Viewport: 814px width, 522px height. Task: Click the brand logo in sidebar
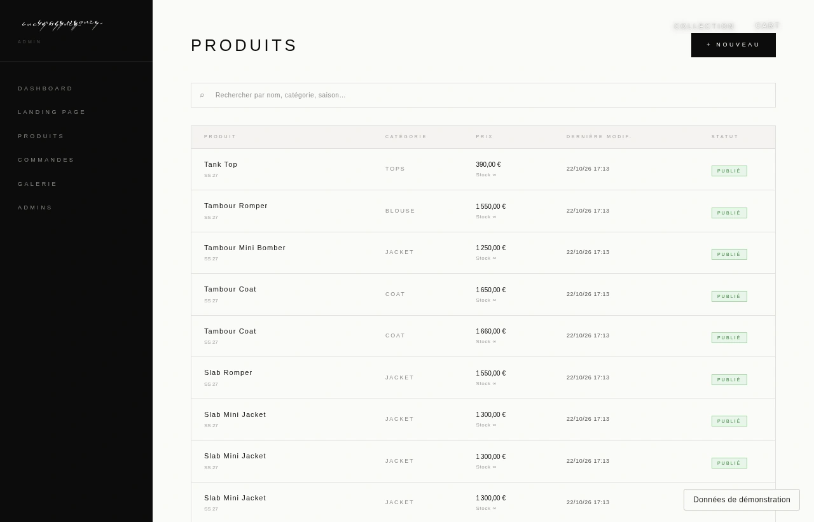tap(62, 25)
